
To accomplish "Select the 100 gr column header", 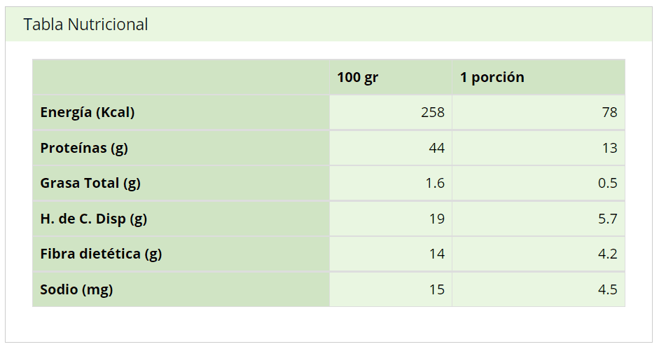I will coord(357,77).
